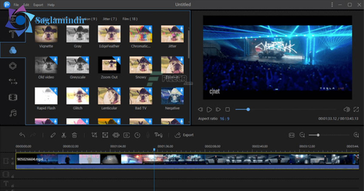Step back one frame in preview

click(x=200, y=109)
